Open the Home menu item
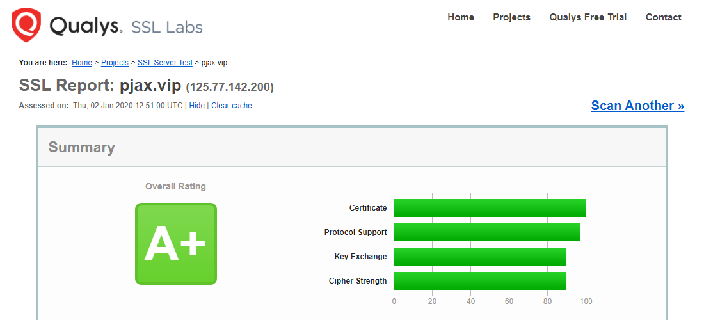The image size is (704, 320). tap(461, 17)
